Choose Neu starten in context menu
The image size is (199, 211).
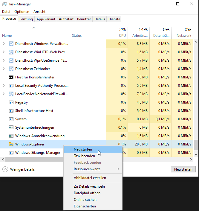93,149
